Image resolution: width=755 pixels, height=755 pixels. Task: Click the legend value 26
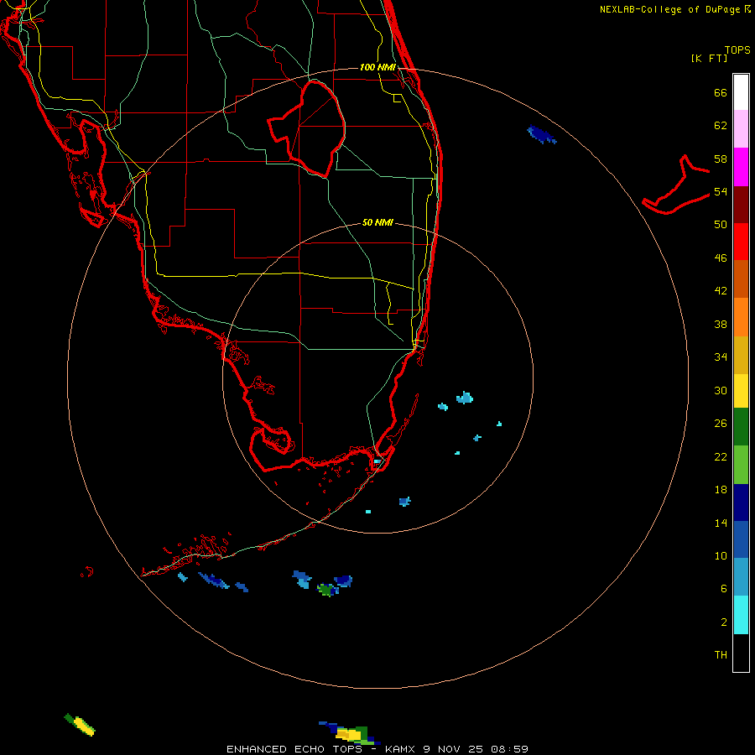[x=721, y=424]
